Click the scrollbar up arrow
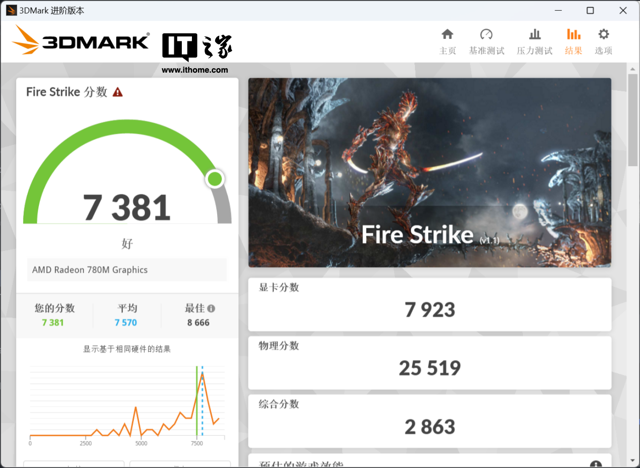The width and height of the screenshot is (640, 468). (632, 69)
